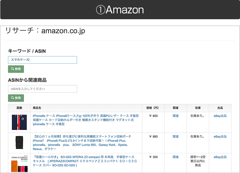Open the navy iPhone6s case thumbnail
240x173 pixels.
click(x=19, y=122)
